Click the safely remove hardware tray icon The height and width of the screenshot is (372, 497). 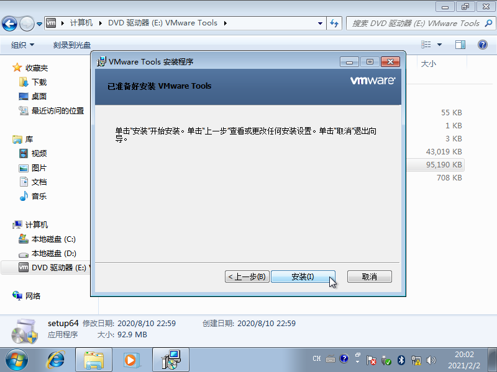pyautogui.click(x=386, y=360)
